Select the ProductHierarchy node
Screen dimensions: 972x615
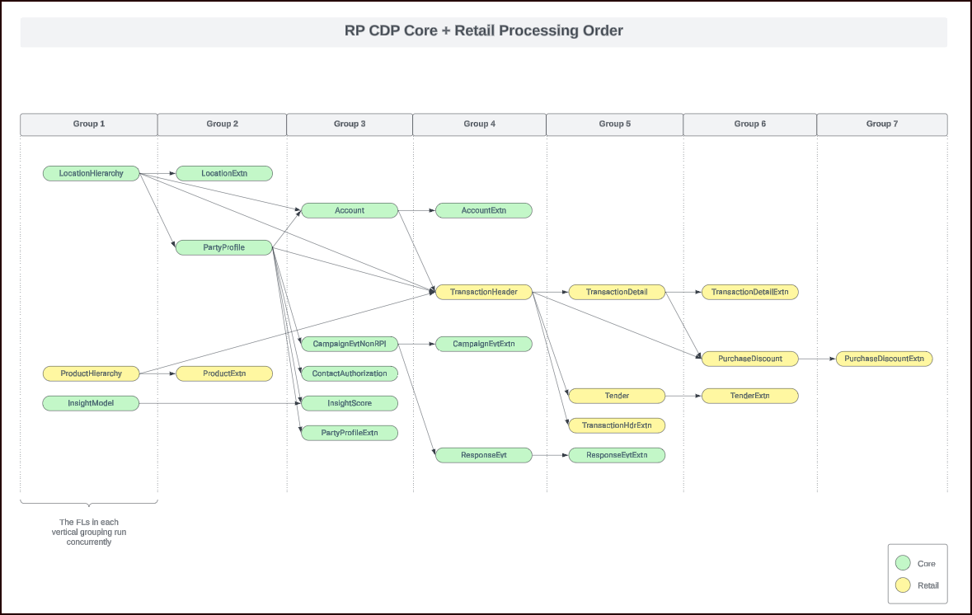click(91, 373)
